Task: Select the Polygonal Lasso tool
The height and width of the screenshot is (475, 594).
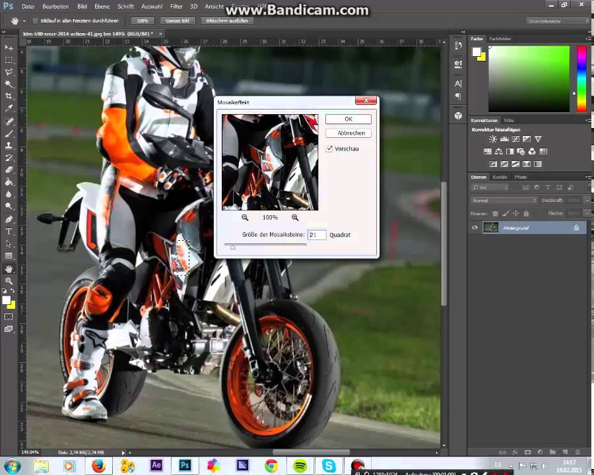Action: [x=9, y=72]
